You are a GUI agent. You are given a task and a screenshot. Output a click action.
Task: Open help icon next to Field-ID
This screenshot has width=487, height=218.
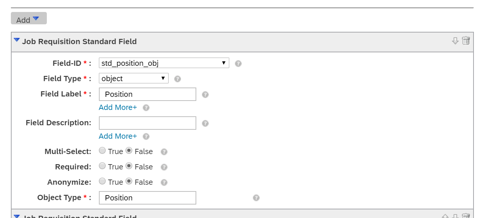pos(238,64)
